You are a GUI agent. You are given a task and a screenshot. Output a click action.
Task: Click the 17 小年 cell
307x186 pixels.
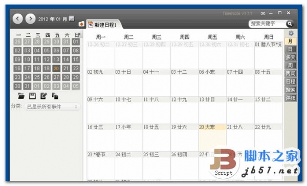click(128, 137)
